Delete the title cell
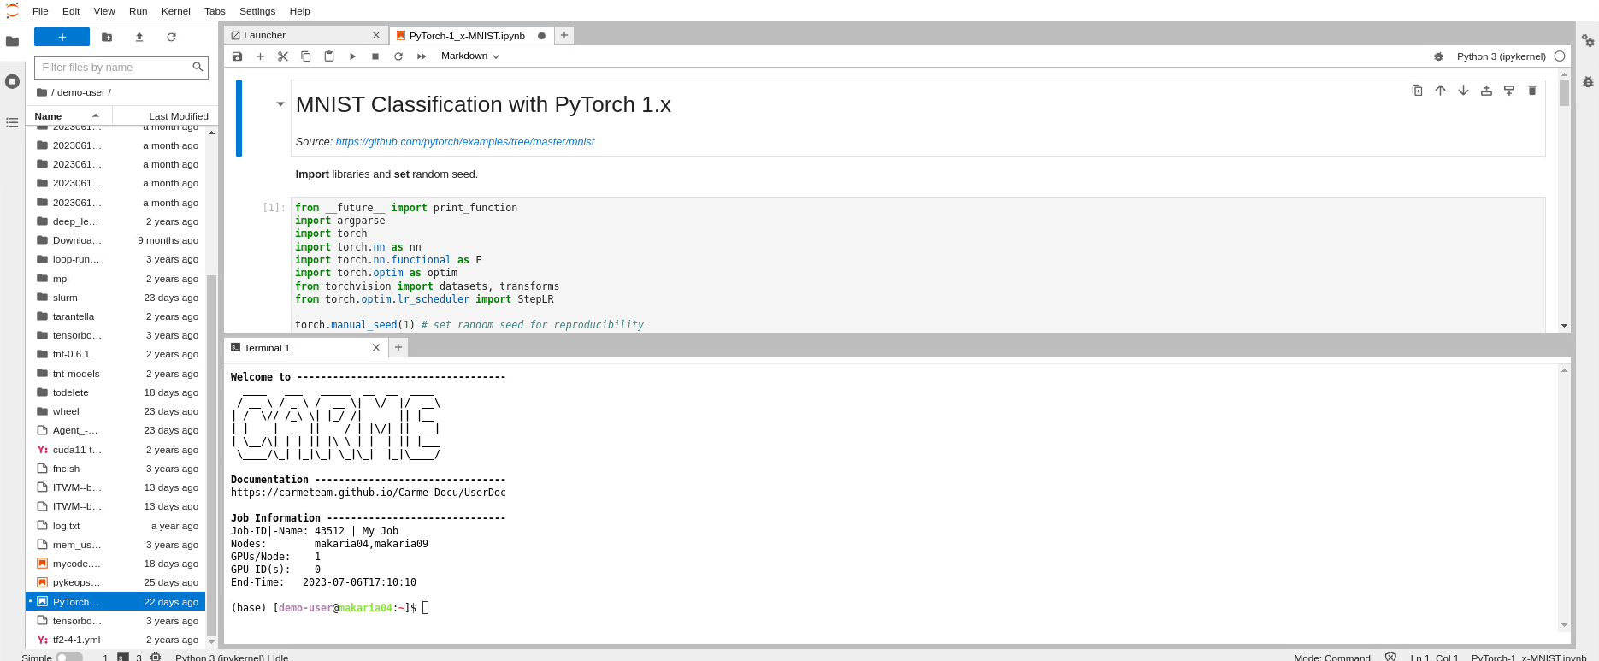 (1532, 91)
